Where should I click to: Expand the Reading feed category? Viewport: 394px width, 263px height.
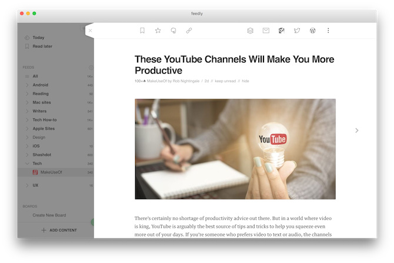pyautogui.click(x=27, y=94)
